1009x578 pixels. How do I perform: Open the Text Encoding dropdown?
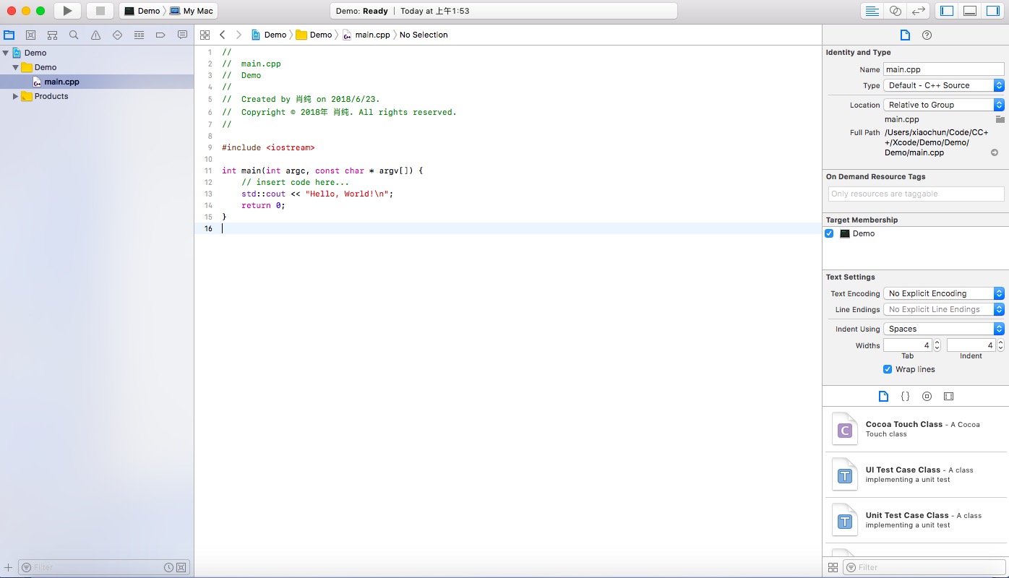click(x=944, y=293)
